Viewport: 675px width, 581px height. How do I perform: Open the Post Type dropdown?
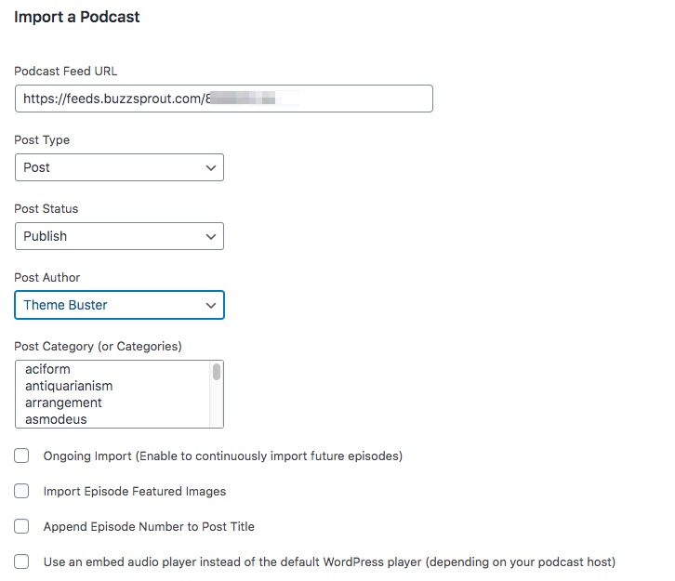119,167
